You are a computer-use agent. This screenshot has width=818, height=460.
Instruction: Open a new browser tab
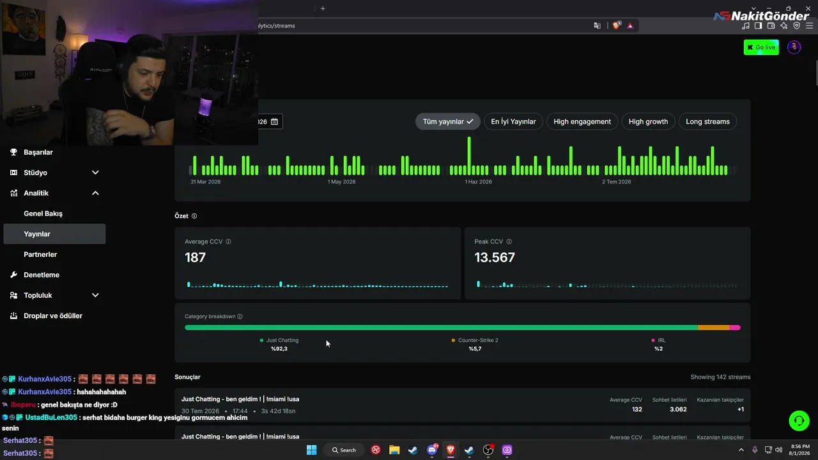click(x=323, y=8)
